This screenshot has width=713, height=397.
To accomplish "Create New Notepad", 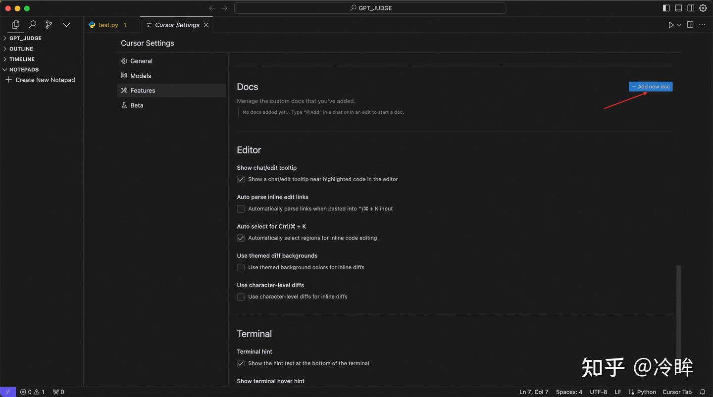I will (40, 80).
